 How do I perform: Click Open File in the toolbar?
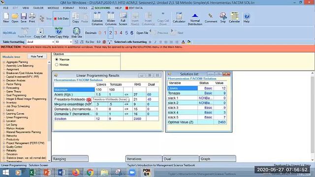(x=142, y=33)
